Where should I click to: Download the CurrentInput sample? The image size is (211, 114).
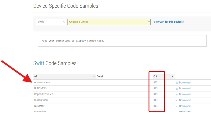185,100
